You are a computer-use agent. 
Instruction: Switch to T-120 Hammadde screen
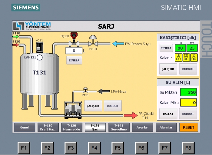point(72,127)
